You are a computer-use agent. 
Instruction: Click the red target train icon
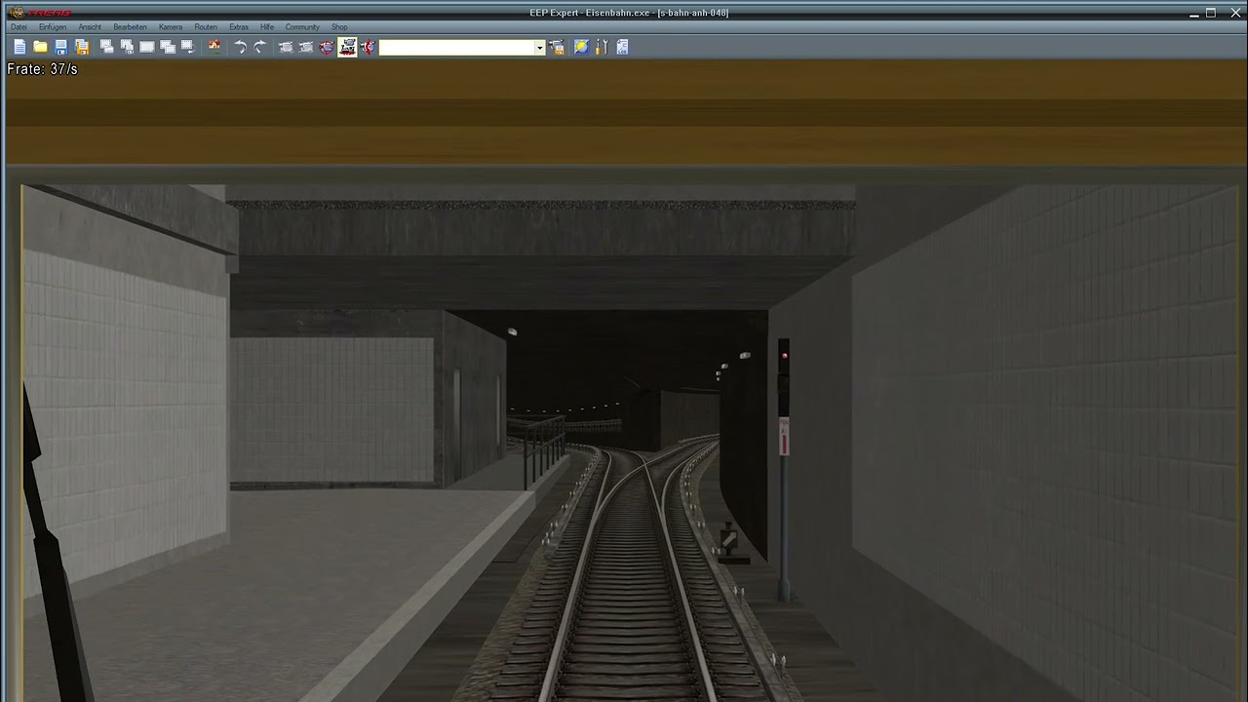click(x=327, y=47)
